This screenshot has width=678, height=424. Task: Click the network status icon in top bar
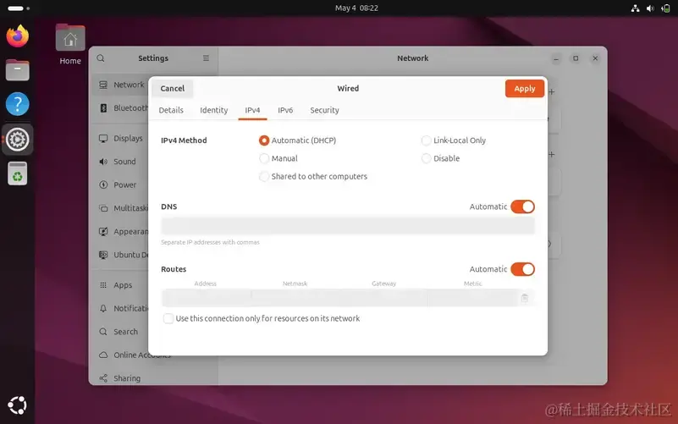coord(635,8)
